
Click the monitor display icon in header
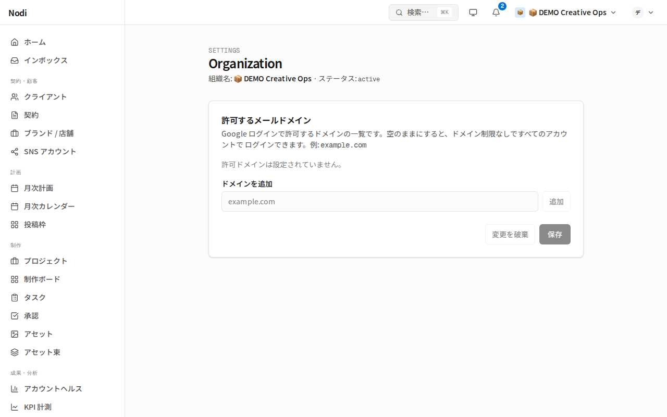[473, 13]
